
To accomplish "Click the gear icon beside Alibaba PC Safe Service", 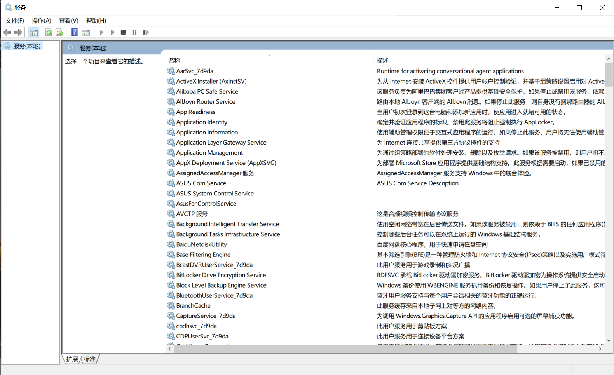I will (x=171, y=91).
